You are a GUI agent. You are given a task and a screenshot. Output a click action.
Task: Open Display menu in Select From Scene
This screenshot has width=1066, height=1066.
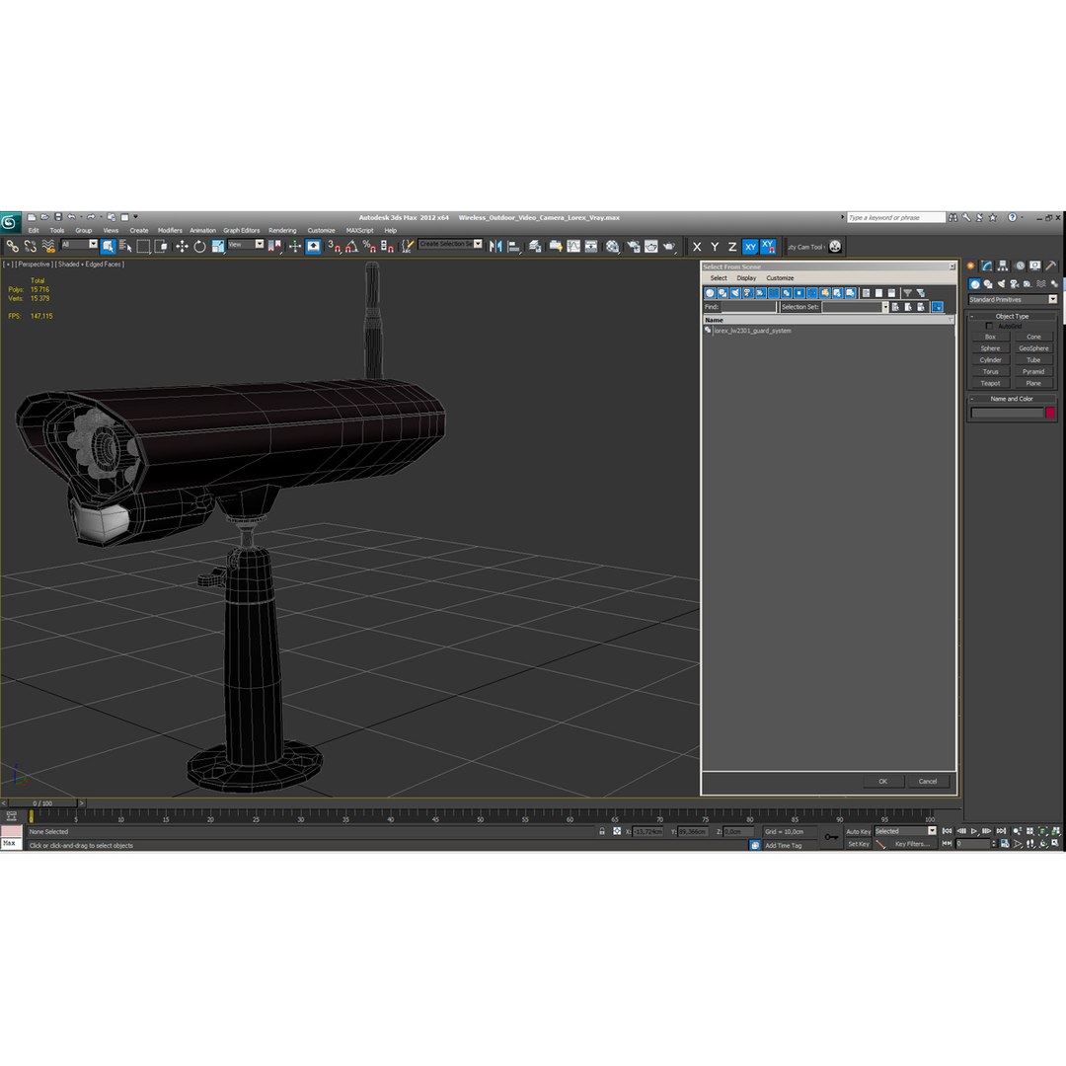tap(746, 278)
